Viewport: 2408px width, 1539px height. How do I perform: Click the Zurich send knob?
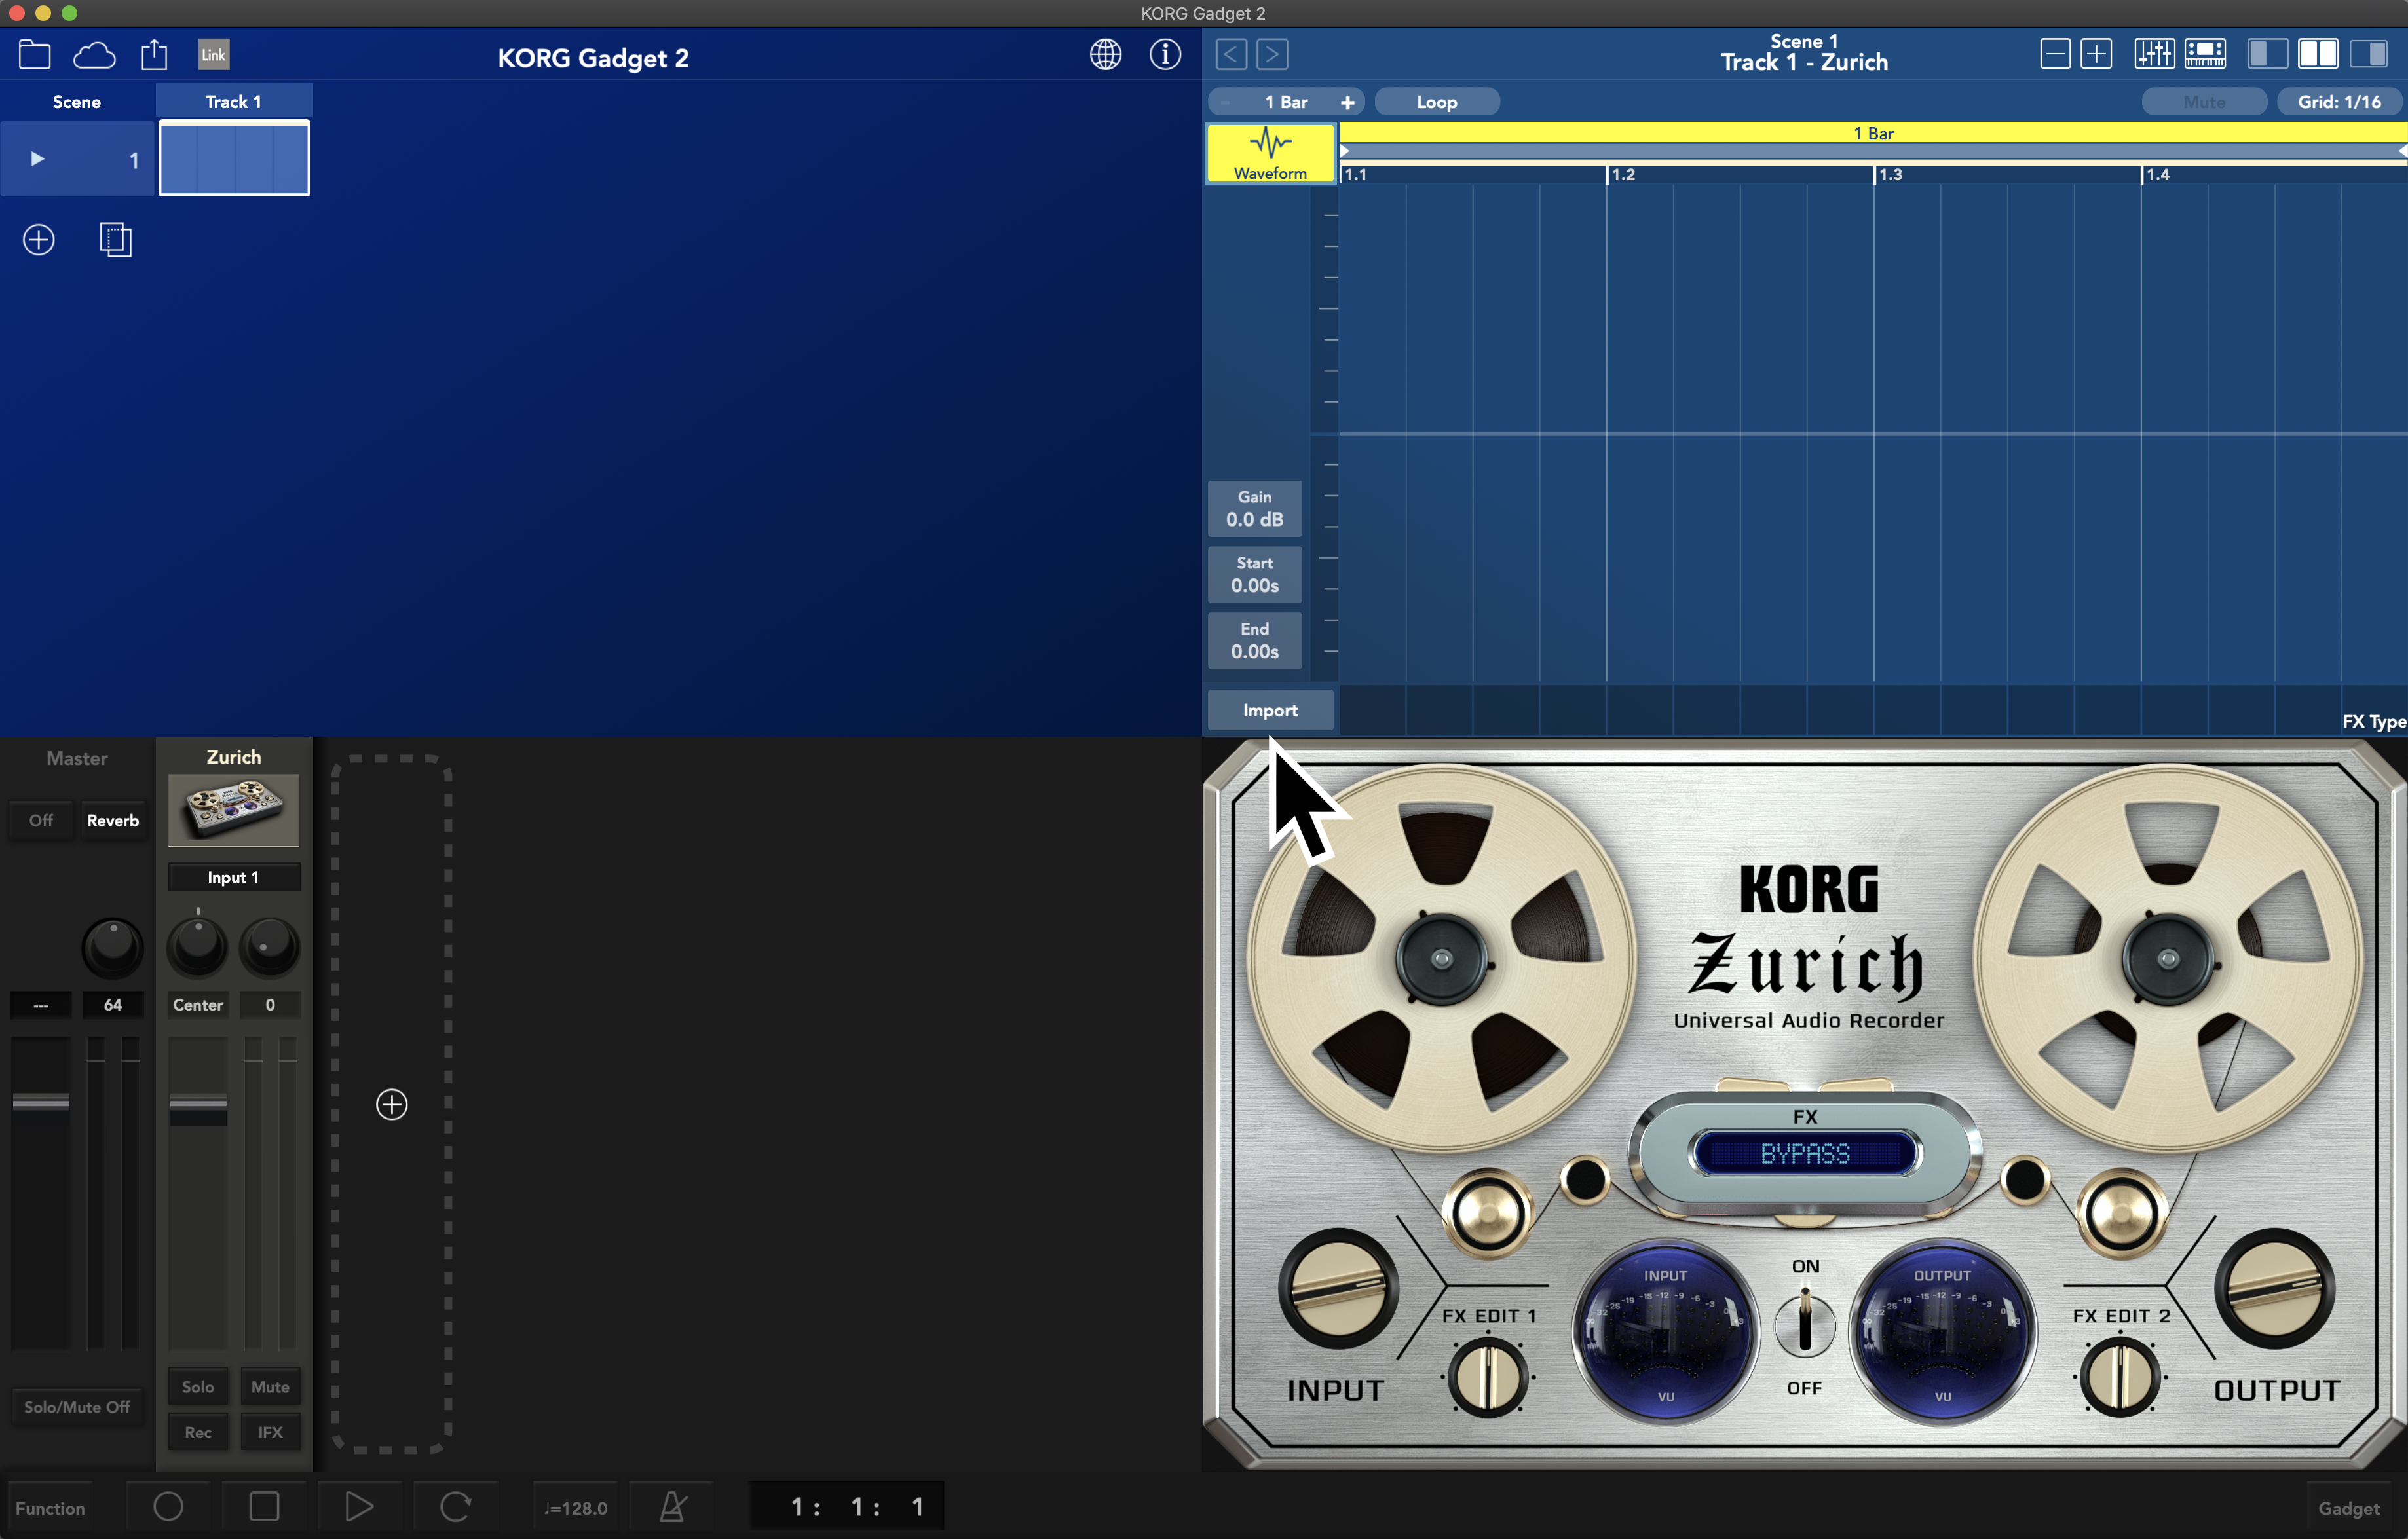pyautogui.click(x=270, y=946)
